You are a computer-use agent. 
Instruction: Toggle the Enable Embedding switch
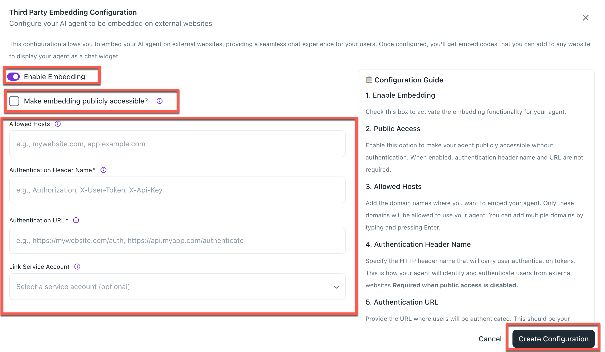(x=13, y=77)
